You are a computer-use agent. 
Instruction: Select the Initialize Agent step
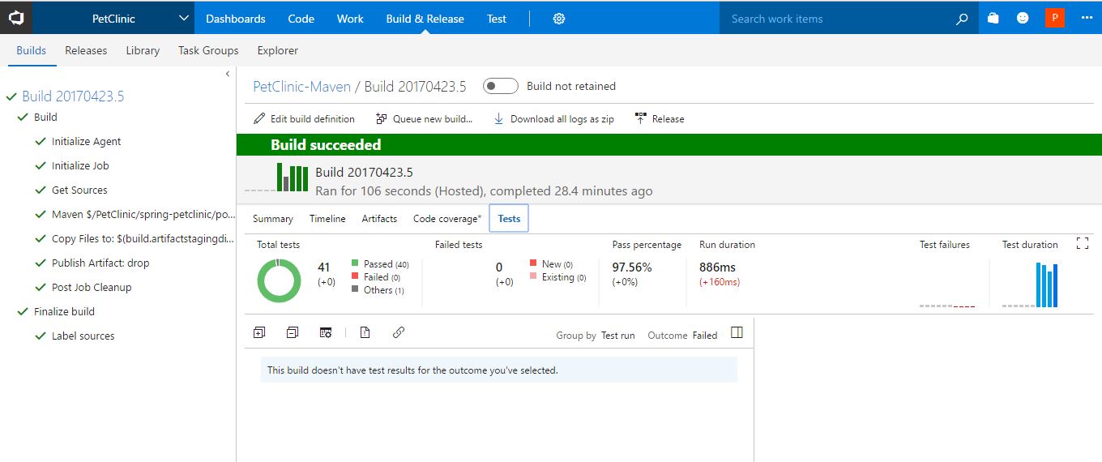86,141
